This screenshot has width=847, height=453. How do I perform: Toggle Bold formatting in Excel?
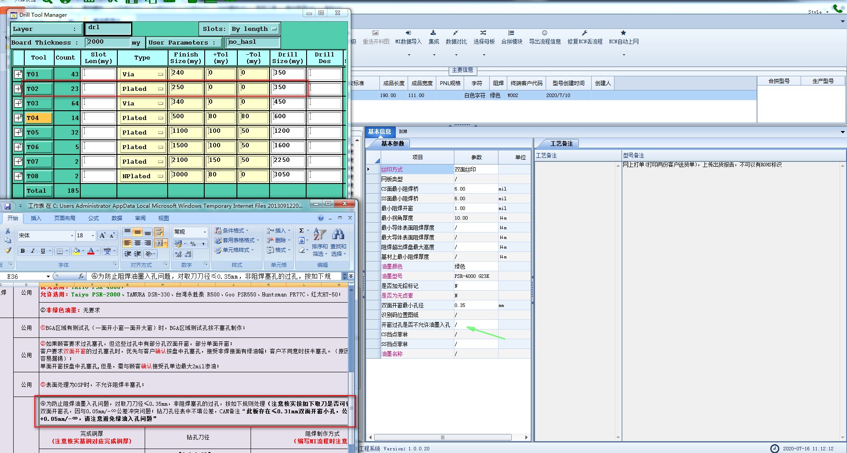[x=22, y=251]
